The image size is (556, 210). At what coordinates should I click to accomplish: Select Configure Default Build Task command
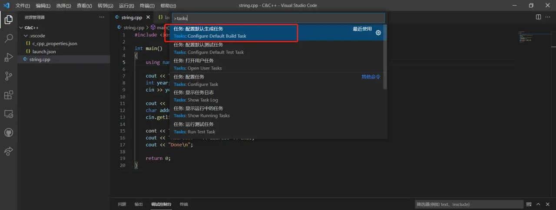[278, 33]
